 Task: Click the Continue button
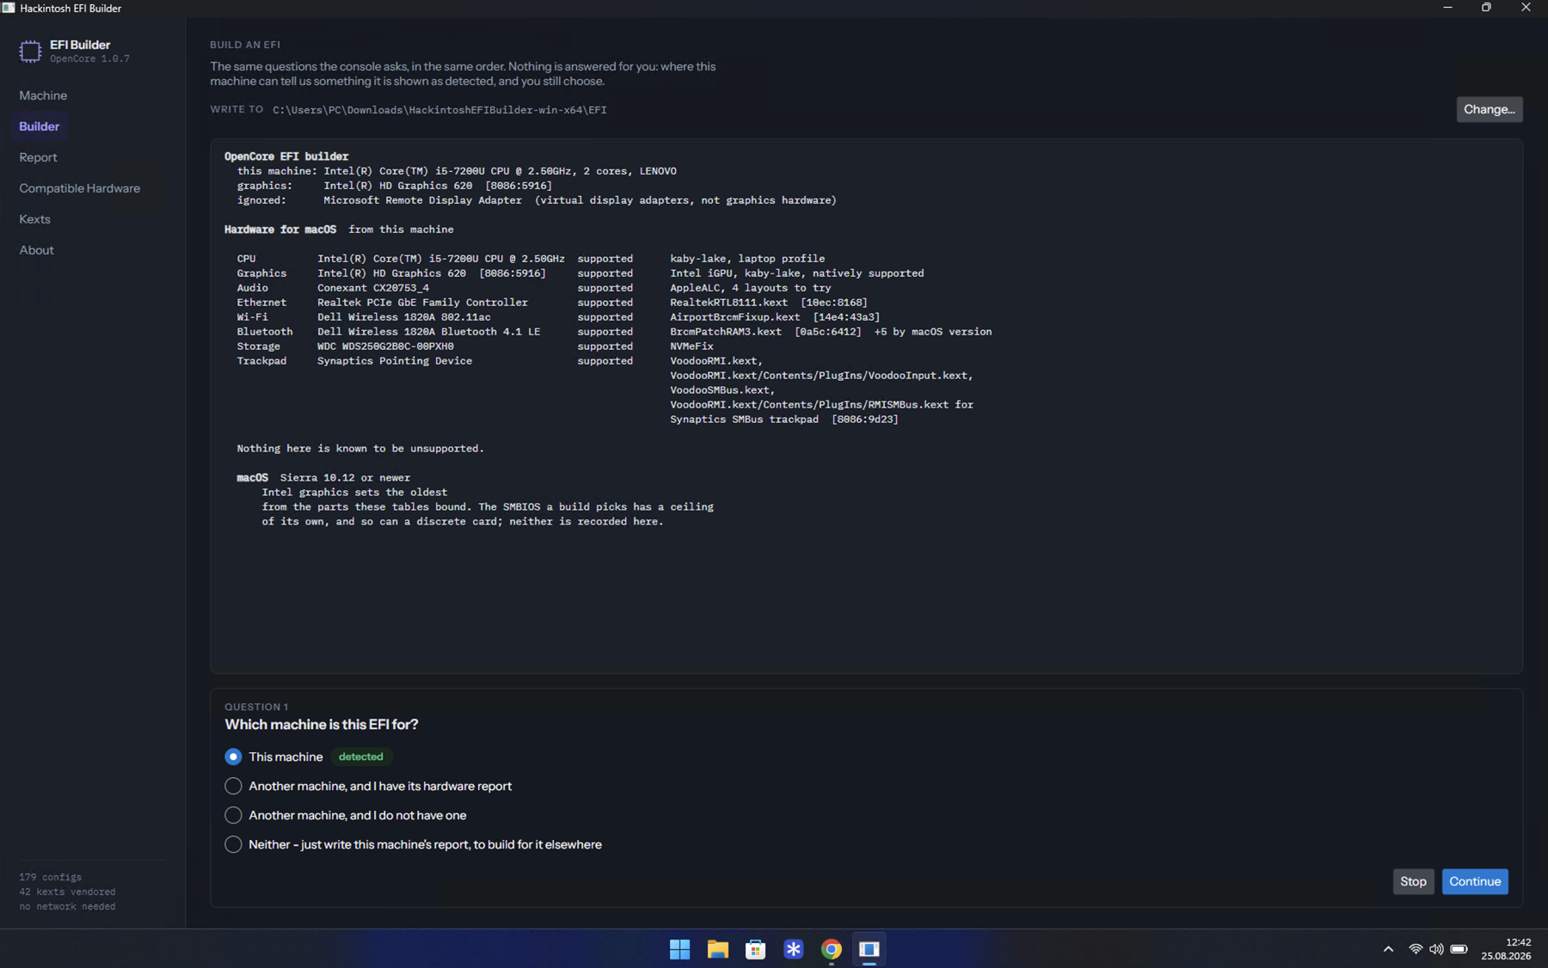(1475, 881)
